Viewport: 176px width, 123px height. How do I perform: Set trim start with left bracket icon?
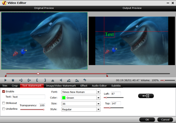[x=37, y=80]
